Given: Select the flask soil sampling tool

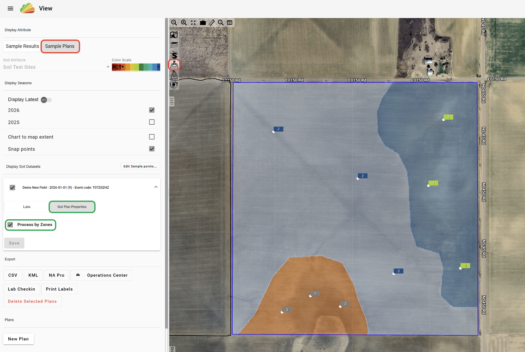Looking at the screenshot, I should [174, 65].
